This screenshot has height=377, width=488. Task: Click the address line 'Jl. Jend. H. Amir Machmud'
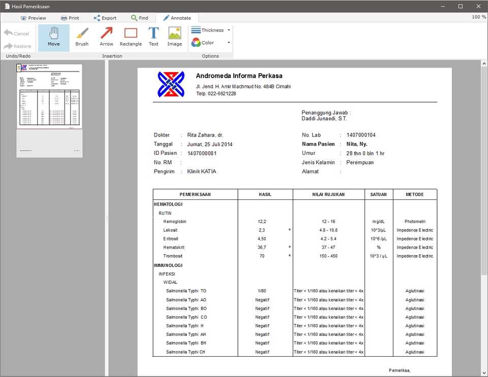tap(243, 87)
